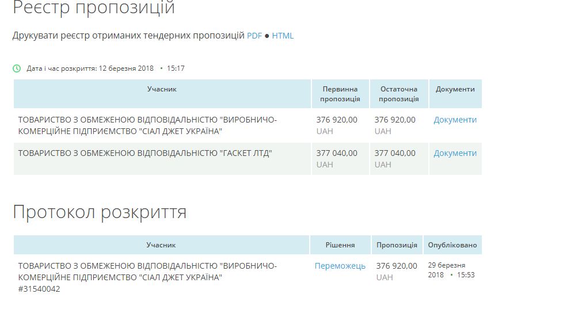
Task: Click the disclosure date 12 березня 2018
Action: click(126, 68)
